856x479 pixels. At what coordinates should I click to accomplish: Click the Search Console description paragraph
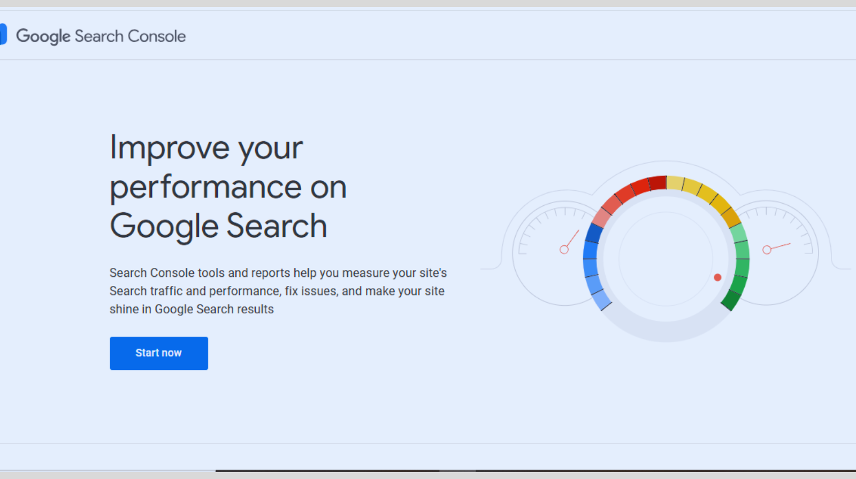click(x=278, y=291)
